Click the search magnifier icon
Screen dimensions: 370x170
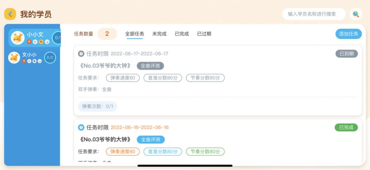(356, 14)
